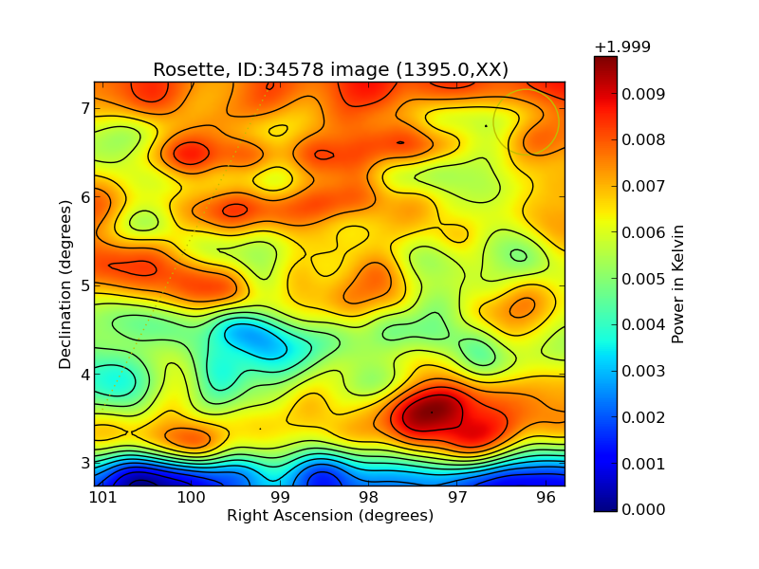Click the declination tick label '6'
The width and height of the screenshot is (759, 569).
tap(85, 197)
